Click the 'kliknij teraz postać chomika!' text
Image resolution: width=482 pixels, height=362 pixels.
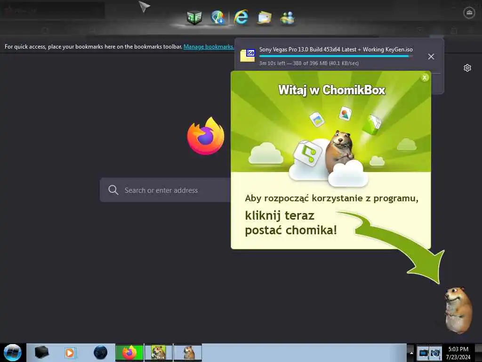(x=291, y=223)
